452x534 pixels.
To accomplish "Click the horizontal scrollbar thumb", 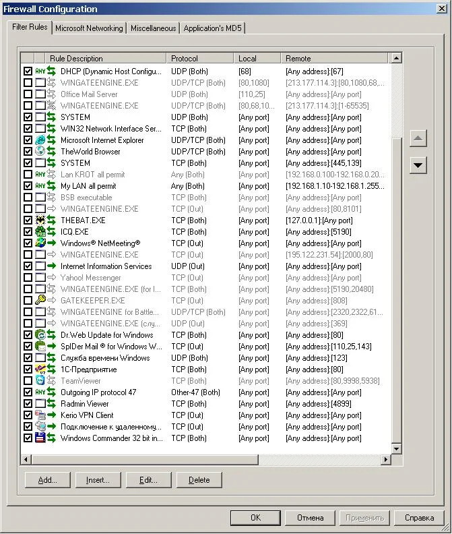I will click(145, 459).
